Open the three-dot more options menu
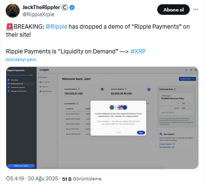Viewport: 205px width, 187px height. (x=196, y=10)
